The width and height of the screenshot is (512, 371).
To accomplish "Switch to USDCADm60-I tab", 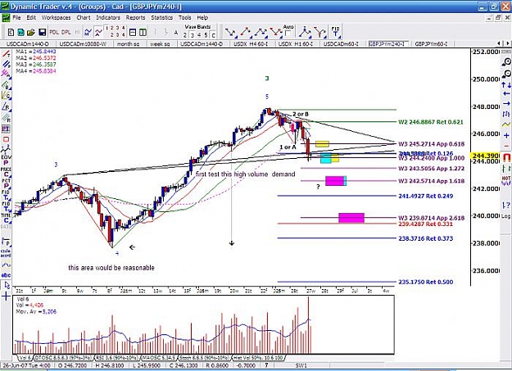I will click(341, 43).
